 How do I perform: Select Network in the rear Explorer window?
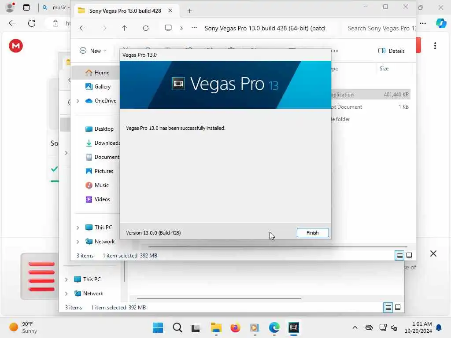(88, 294)
